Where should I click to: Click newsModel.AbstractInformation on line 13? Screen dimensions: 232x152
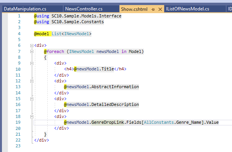tap(103, 87)
